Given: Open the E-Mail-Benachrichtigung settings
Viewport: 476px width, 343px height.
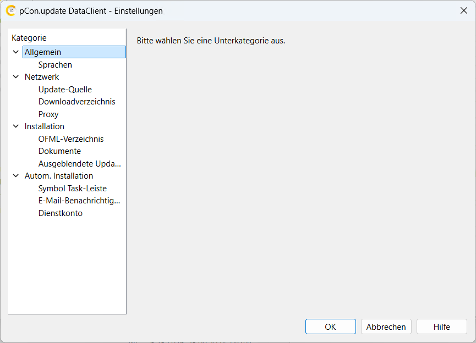Looking at the screenshot, I should tap(79, 201).
